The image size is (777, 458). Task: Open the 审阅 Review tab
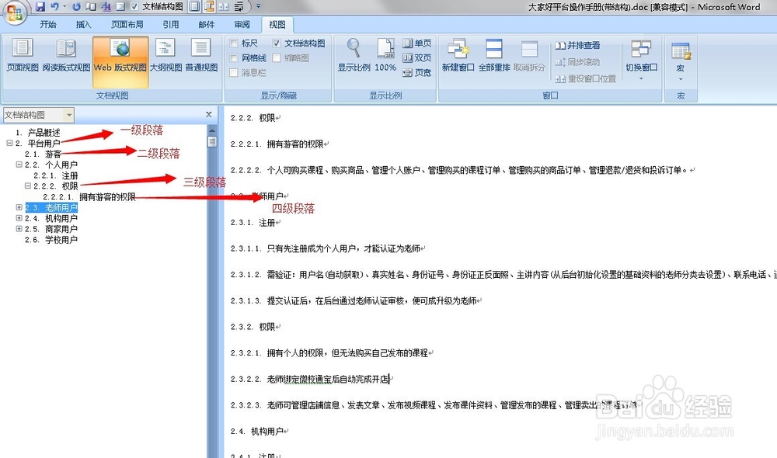pyautogui.click(x=242, y=24)
